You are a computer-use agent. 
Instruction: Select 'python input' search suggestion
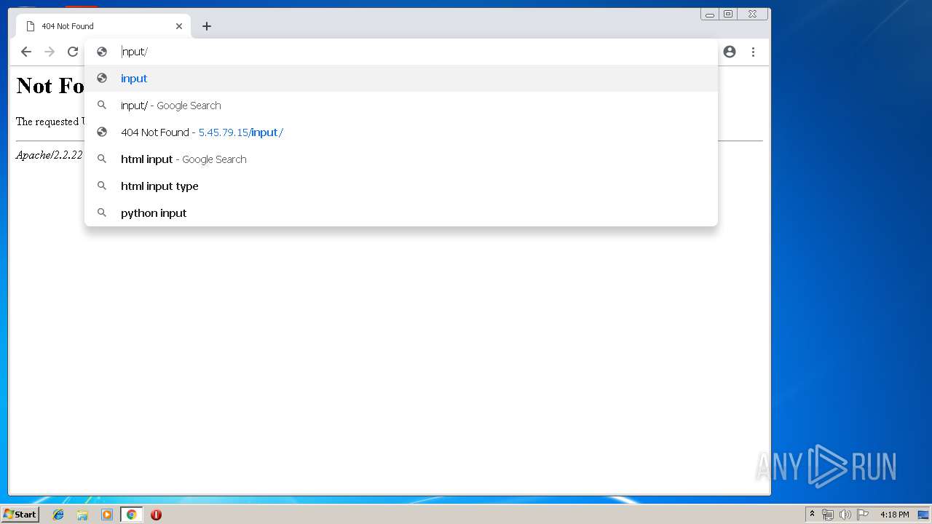point(400,213)
